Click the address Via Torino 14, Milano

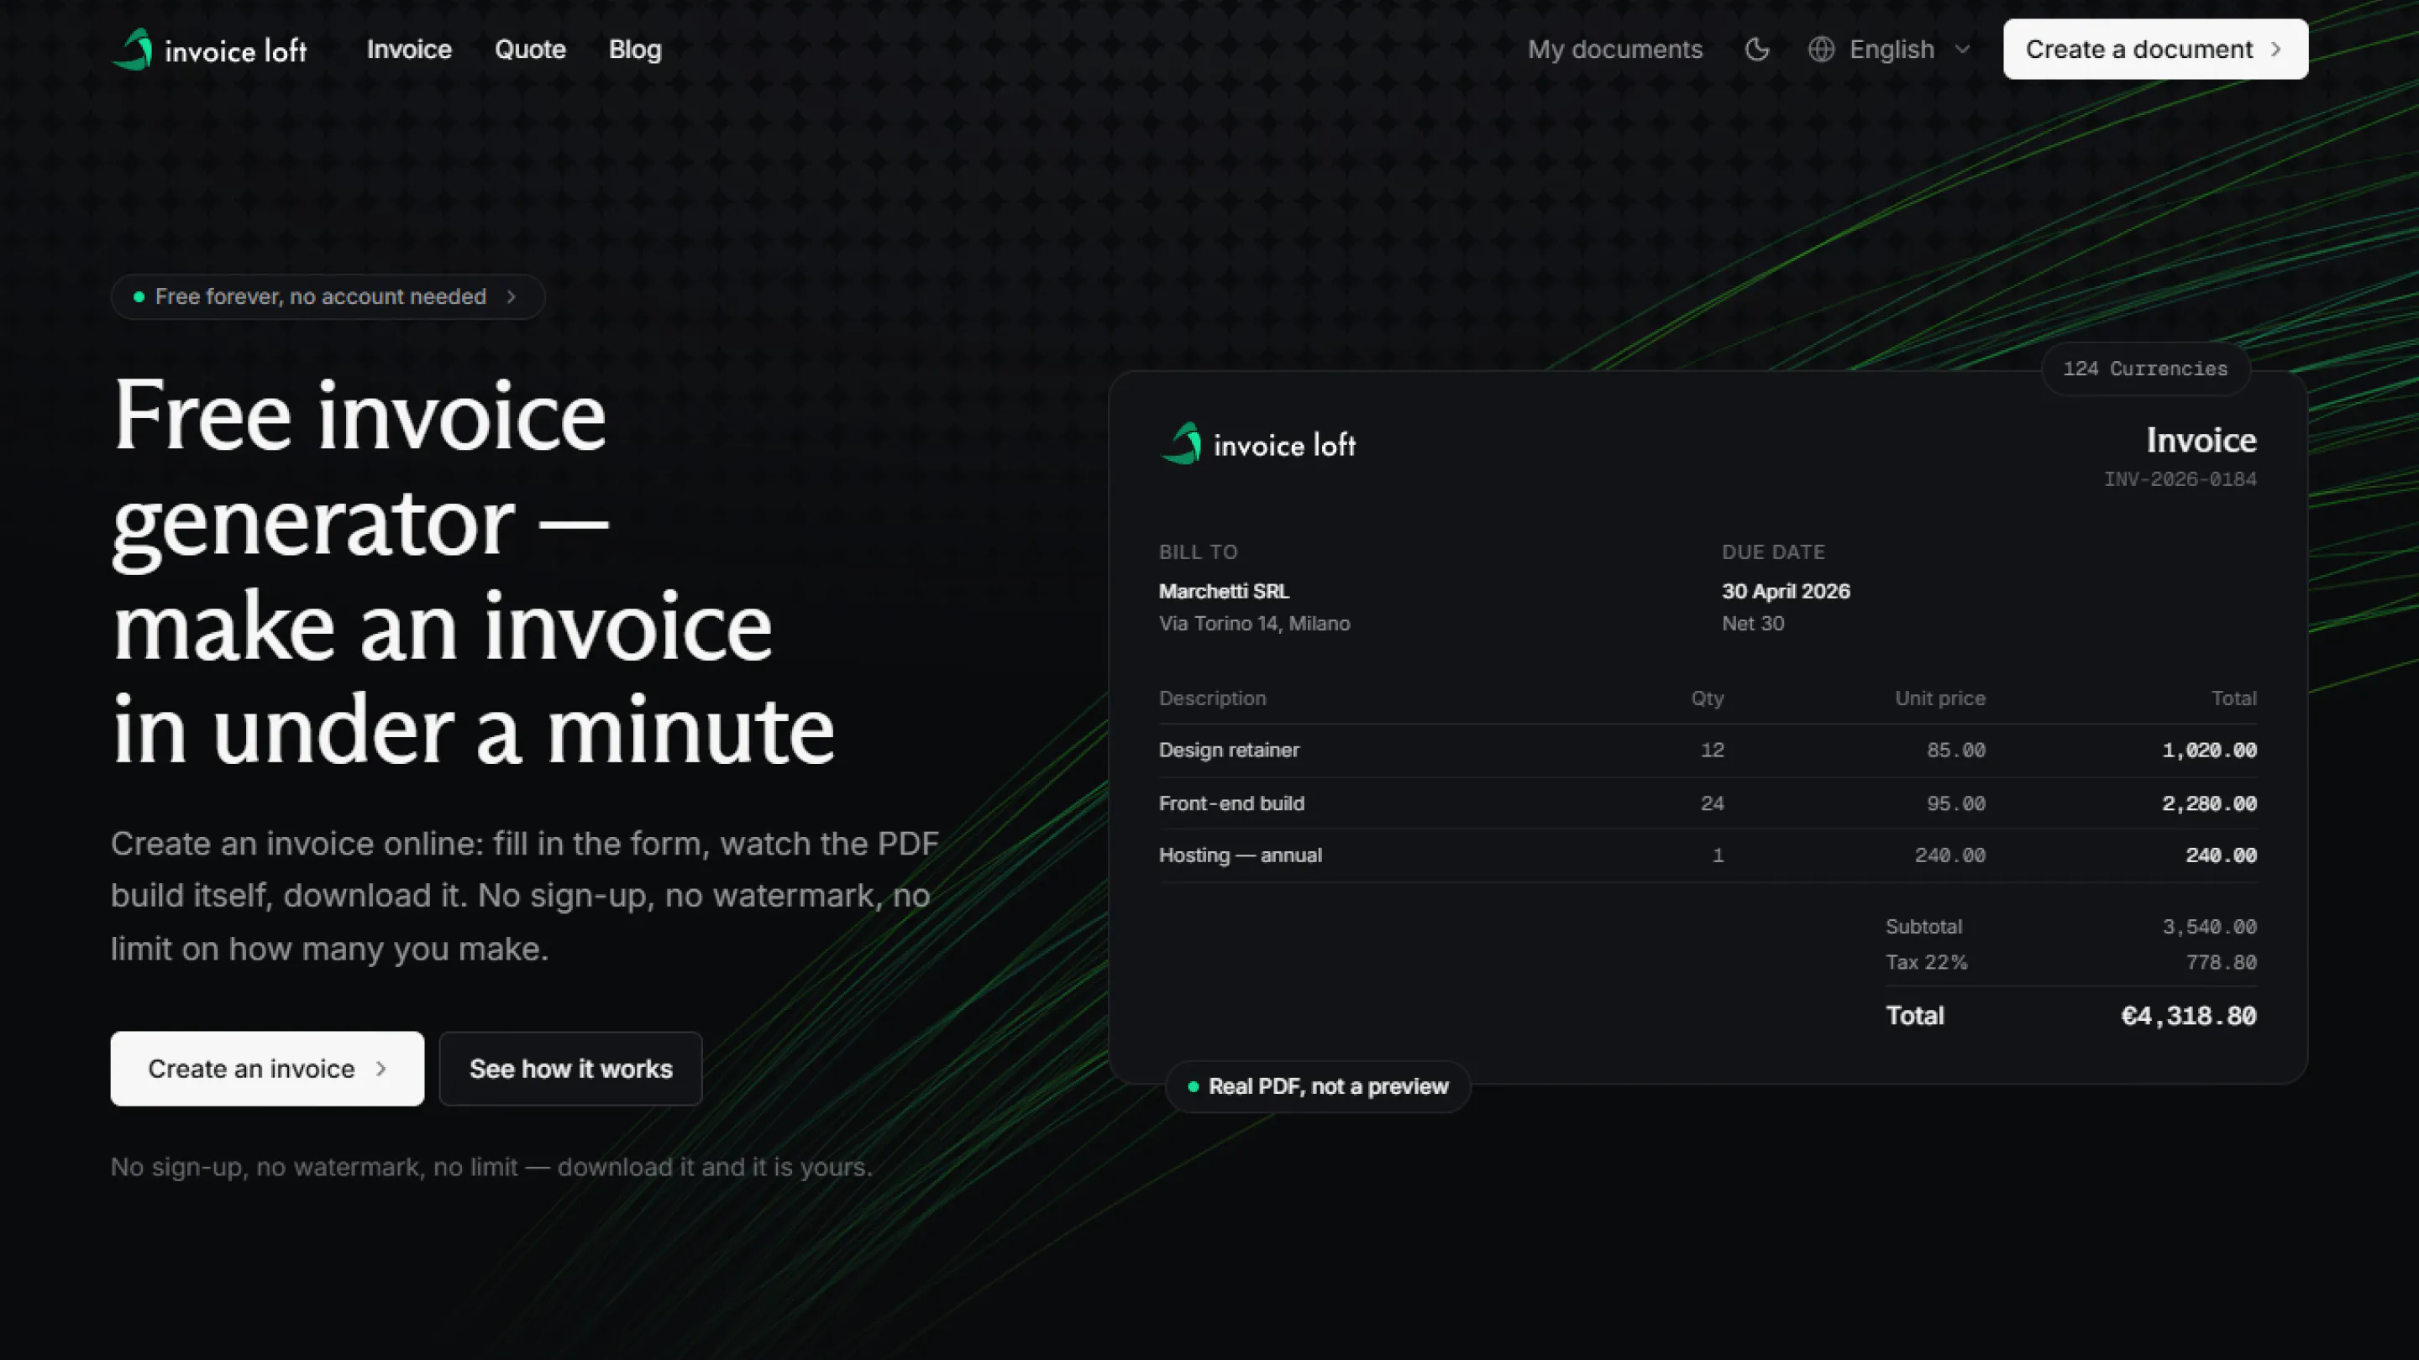tap(1255, 623)
